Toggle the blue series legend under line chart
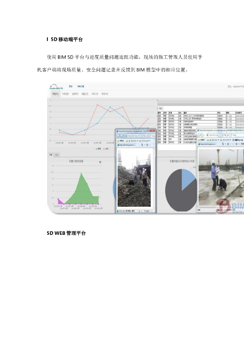This screenshot has width=244, height=345. pyautogui.click(x=98, y=148)
